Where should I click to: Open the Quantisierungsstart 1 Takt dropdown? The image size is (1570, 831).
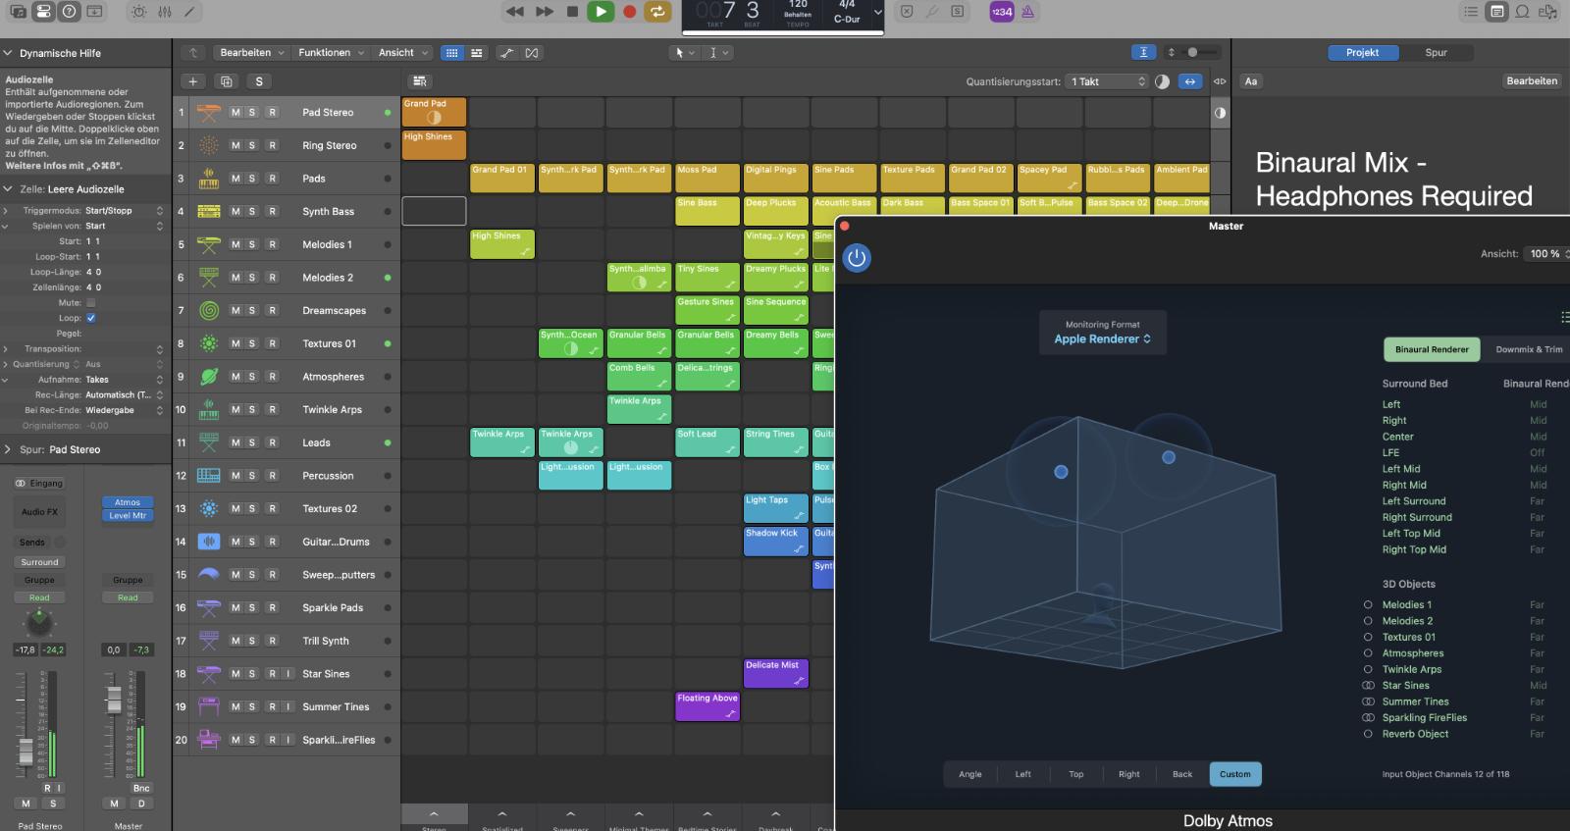(x=1108, y=81)
